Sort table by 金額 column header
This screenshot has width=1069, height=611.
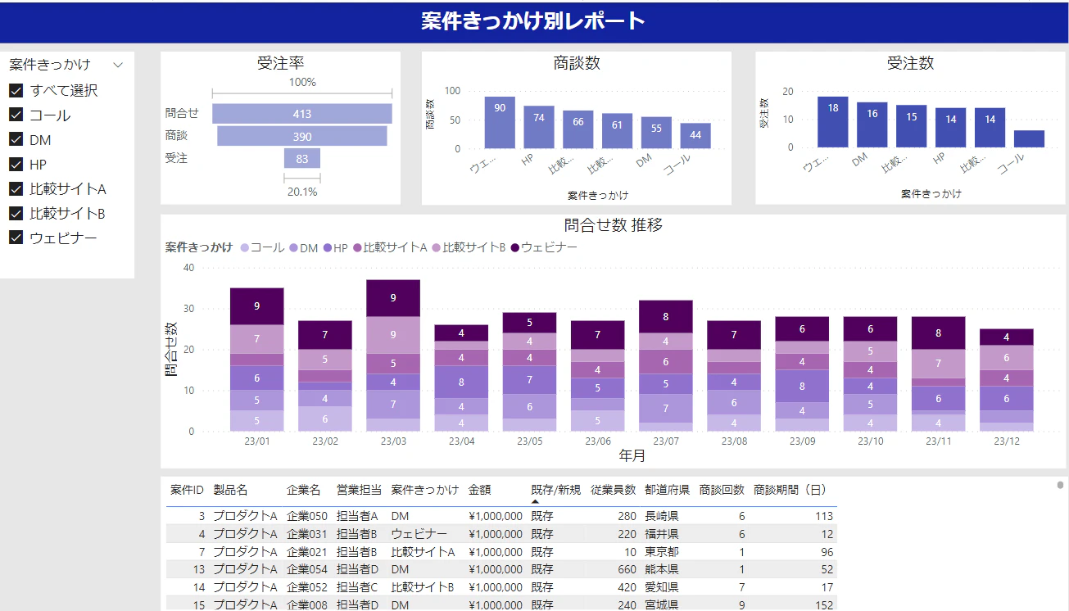pos(480,490)
